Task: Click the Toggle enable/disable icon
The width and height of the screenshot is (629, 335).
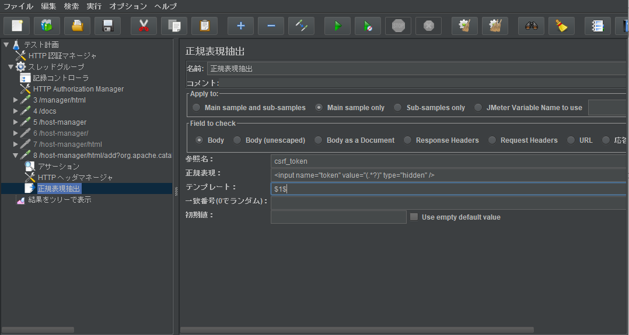Action: (x=301, y=26)
